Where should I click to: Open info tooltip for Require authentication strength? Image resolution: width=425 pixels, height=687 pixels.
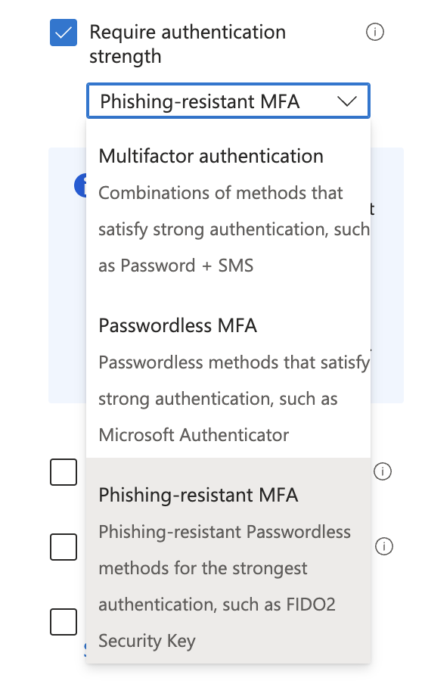(374, 32)
